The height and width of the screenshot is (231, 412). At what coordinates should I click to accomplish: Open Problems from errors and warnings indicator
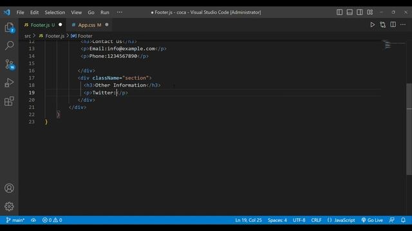pos(52,220)
